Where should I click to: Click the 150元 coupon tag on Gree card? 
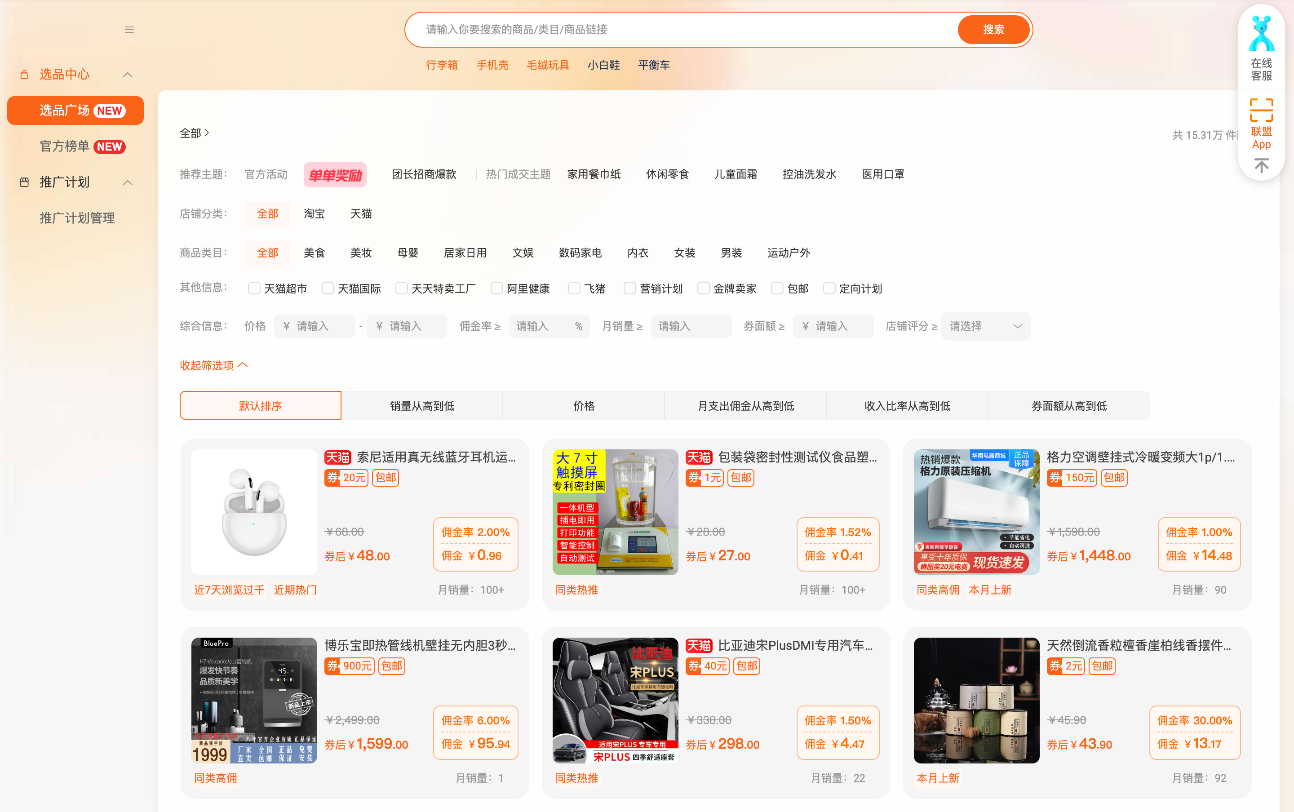1072,477
